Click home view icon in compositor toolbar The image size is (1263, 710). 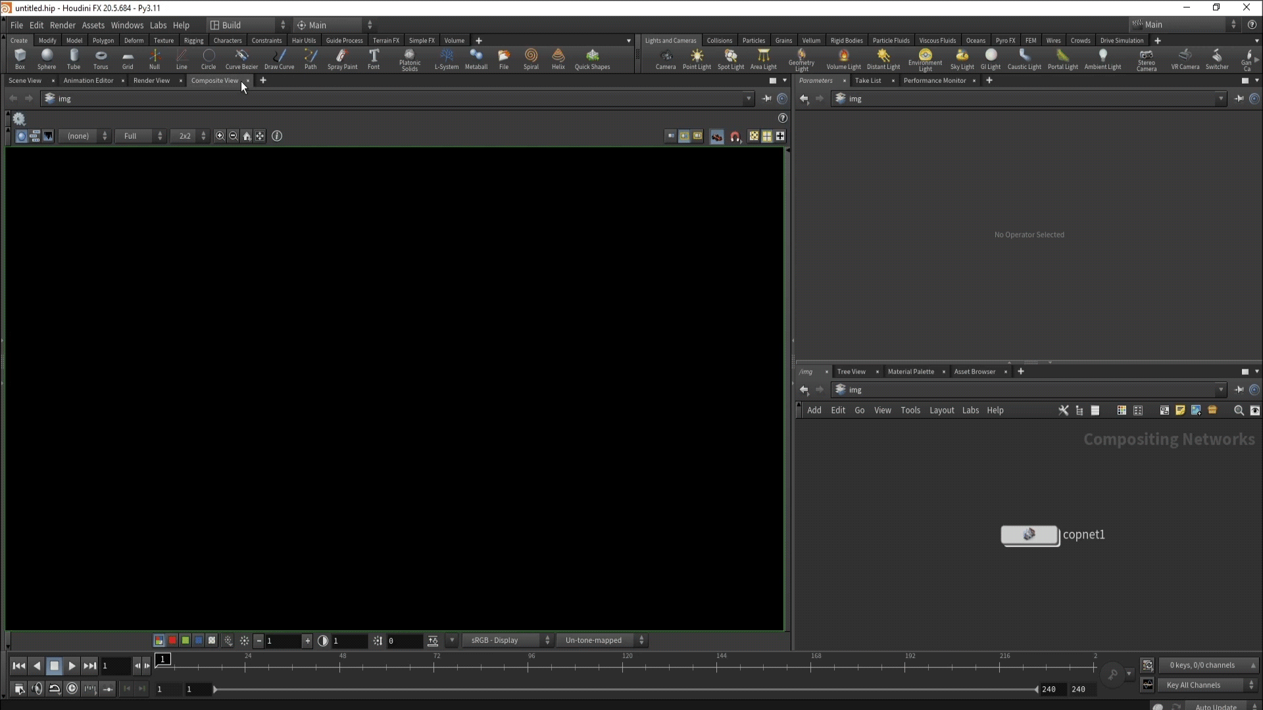coord(247,136)
